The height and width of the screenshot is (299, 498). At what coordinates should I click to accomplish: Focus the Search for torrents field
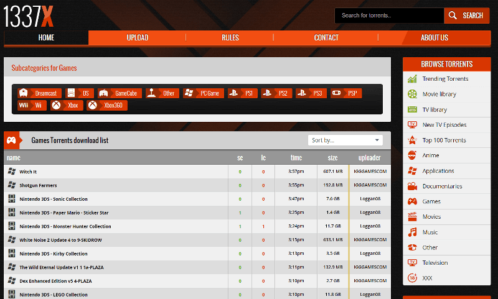[x=389, y=16]
